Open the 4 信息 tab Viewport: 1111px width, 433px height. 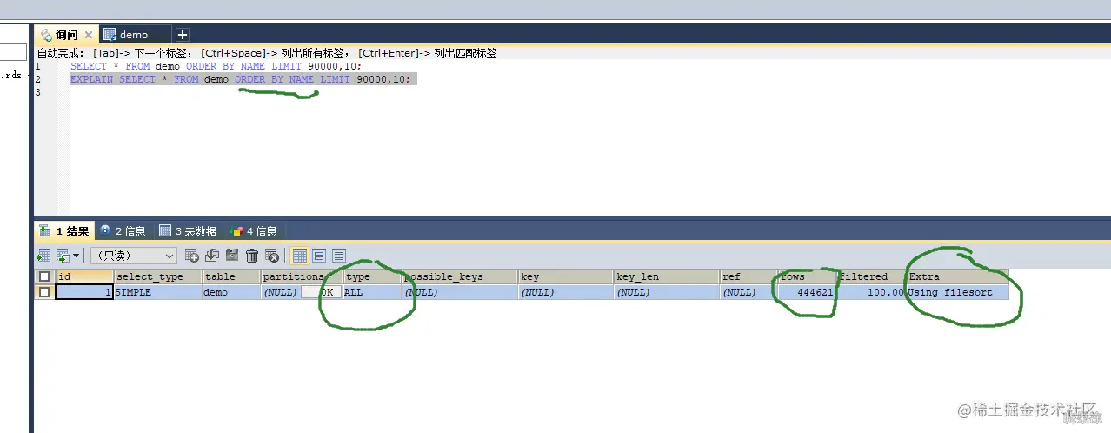(x=254, y=231)
